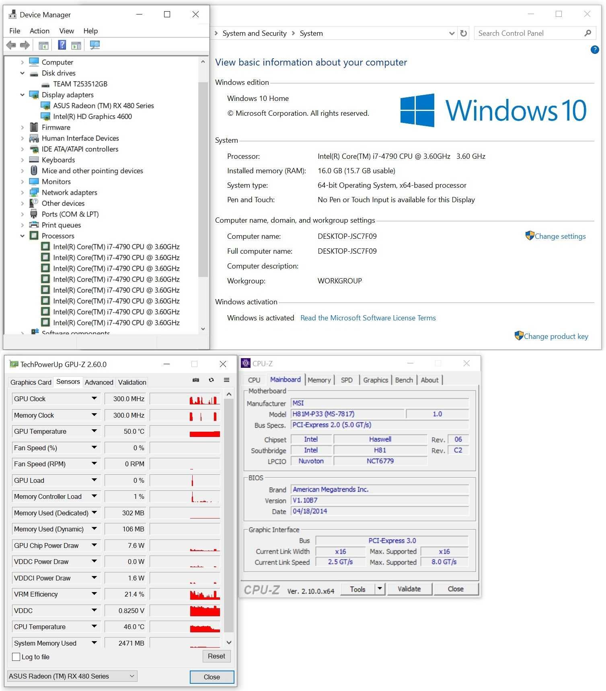Click CPU-Z Tools button
Viewport: 606px width, 691px height.
tap(358, 589)
